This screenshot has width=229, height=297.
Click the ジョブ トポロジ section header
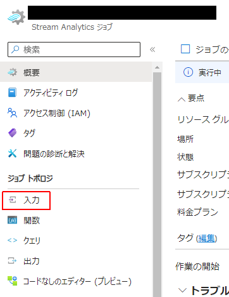[x=30, y=178]
